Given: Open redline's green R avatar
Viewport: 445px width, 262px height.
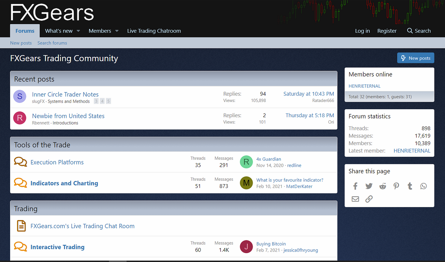Looking at the screenshot, I should (x=246, y=162).
